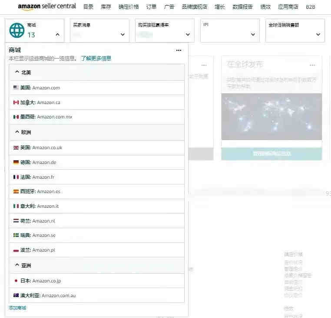This screenshot has width=331, height=318.
Task: Select 西班牙: Amazon.es marketplace
Action: tap(97, 191)
